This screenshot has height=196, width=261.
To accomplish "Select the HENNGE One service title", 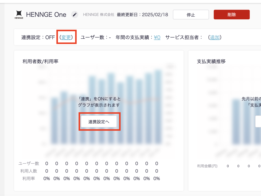I will click(46, 15).
